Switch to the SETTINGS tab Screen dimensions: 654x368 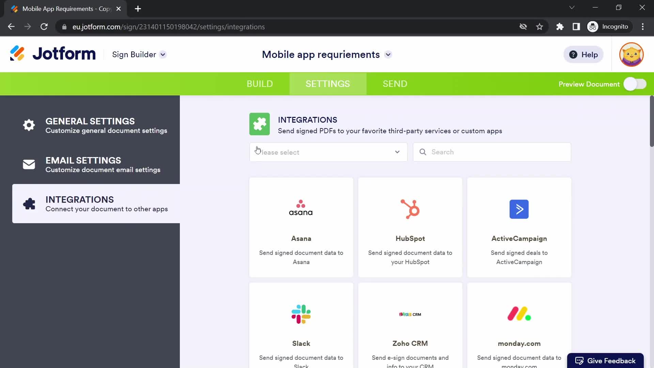[328, 84]
